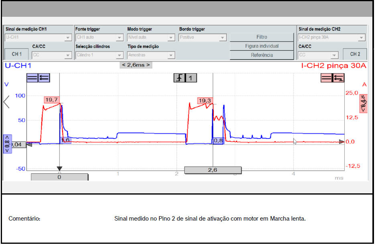Click the left chevron arrow beside graph
Viewport: 376px width, 245px height.
(x=6, y=102)
